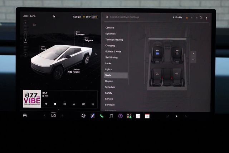Open the Schedule menu item
Image resolution: width=229 pixels, height=153 pixels.
point(110,87)
